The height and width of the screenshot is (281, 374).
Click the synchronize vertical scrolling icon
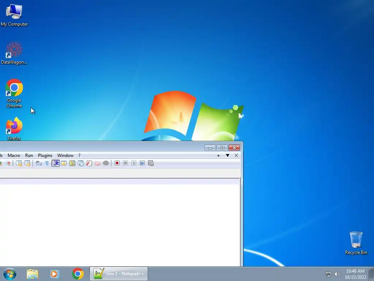pos(19,164)
